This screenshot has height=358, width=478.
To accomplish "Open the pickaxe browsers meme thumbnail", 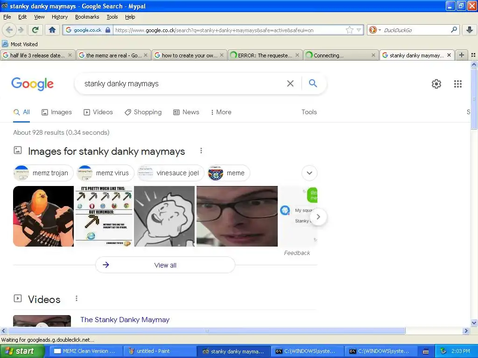I will [x=104, y=216].
